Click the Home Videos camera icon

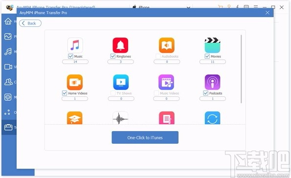click(75, 82)
